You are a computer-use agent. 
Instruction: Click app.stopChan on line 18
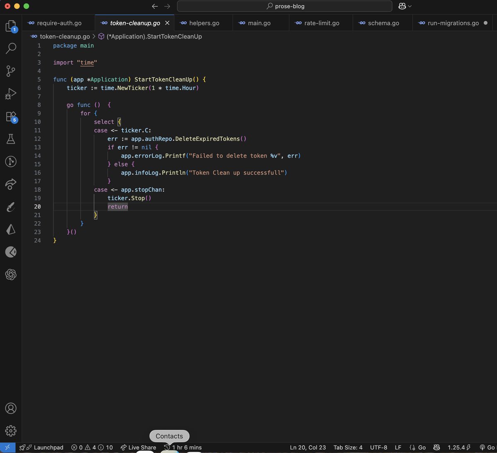(141, 190)
